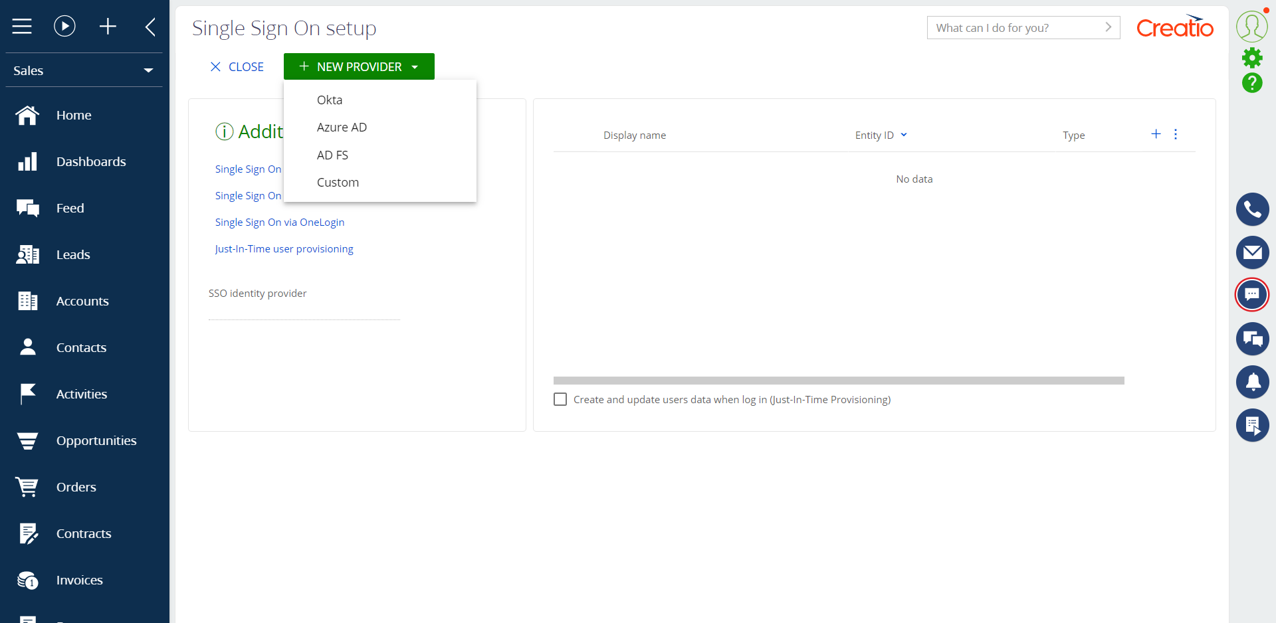Open Home section icon
This screenshot has width=1276, height=623.
pos(27,115)
